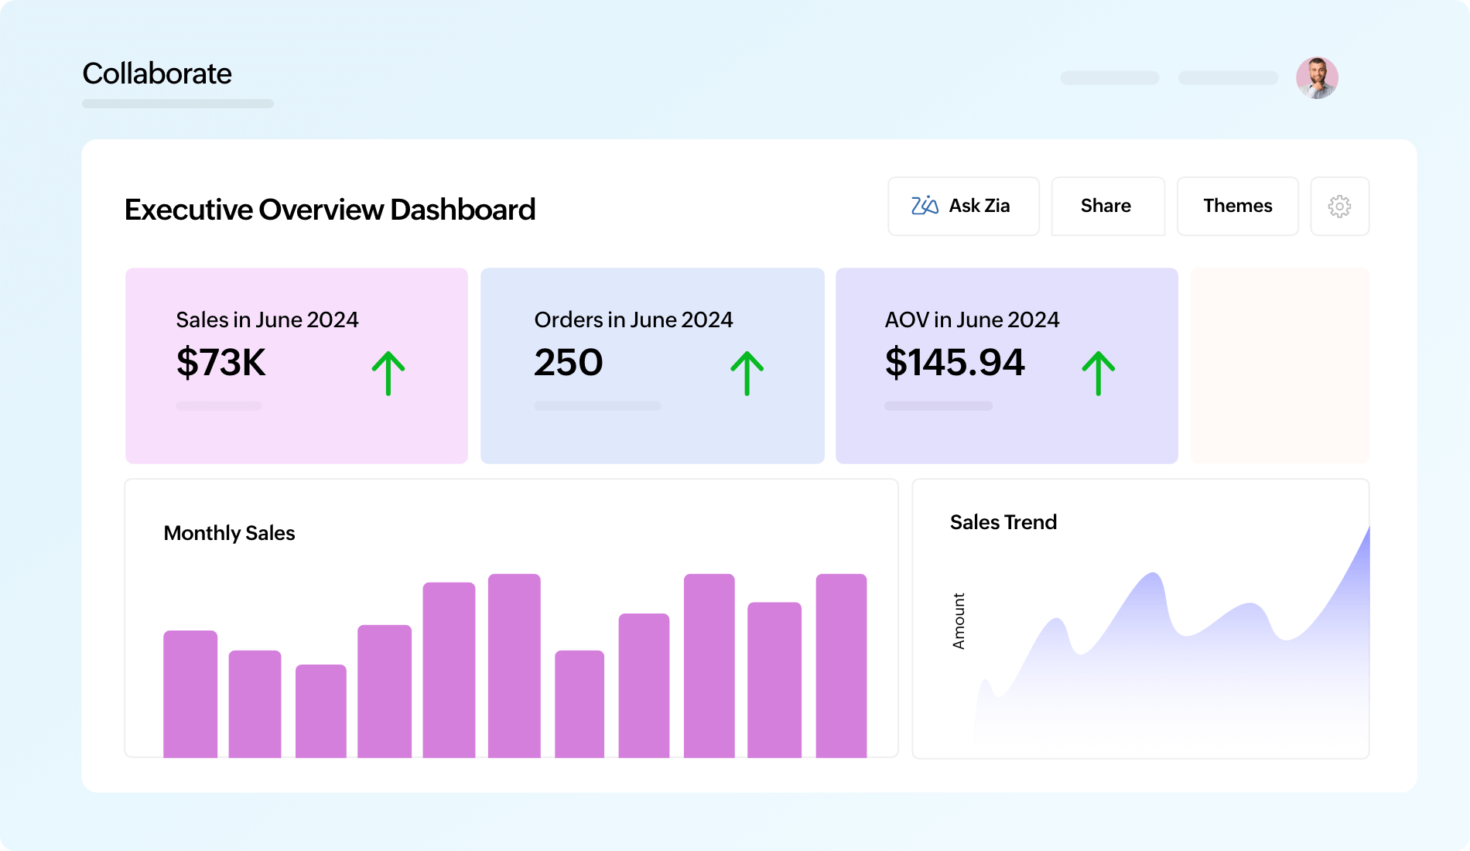Screen dimensions: 1470x851
Task: Click the green arrow on Orders card
Action: (x=747, y=373)
